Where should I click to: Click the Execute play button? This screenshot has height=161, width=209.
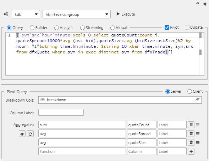[126, 14]
